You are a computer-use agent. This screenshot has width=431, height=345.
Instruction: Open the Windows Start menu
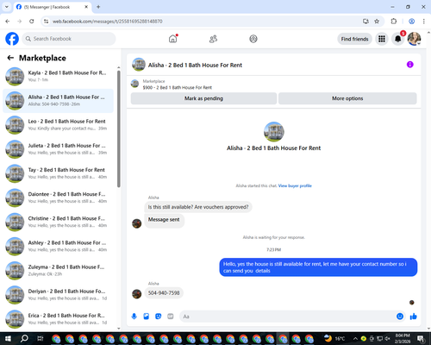[x=8, y=338]
